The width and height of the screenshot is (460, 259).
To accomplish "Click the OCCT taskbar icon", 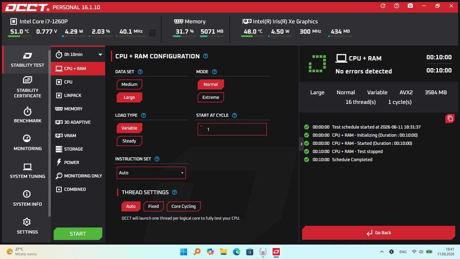I will pos(276,252).
